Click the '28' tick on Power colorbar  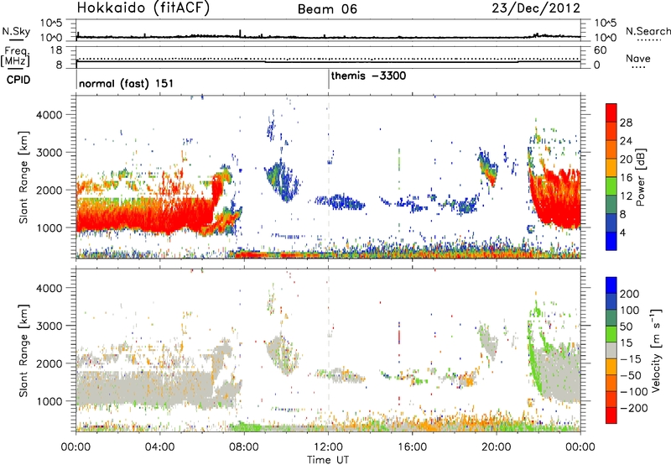point(626,123)
